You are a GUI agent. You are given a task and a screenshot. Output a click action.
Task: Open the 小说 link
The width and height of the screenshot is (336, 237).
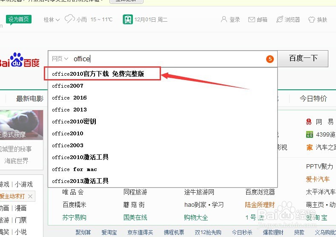20,232
